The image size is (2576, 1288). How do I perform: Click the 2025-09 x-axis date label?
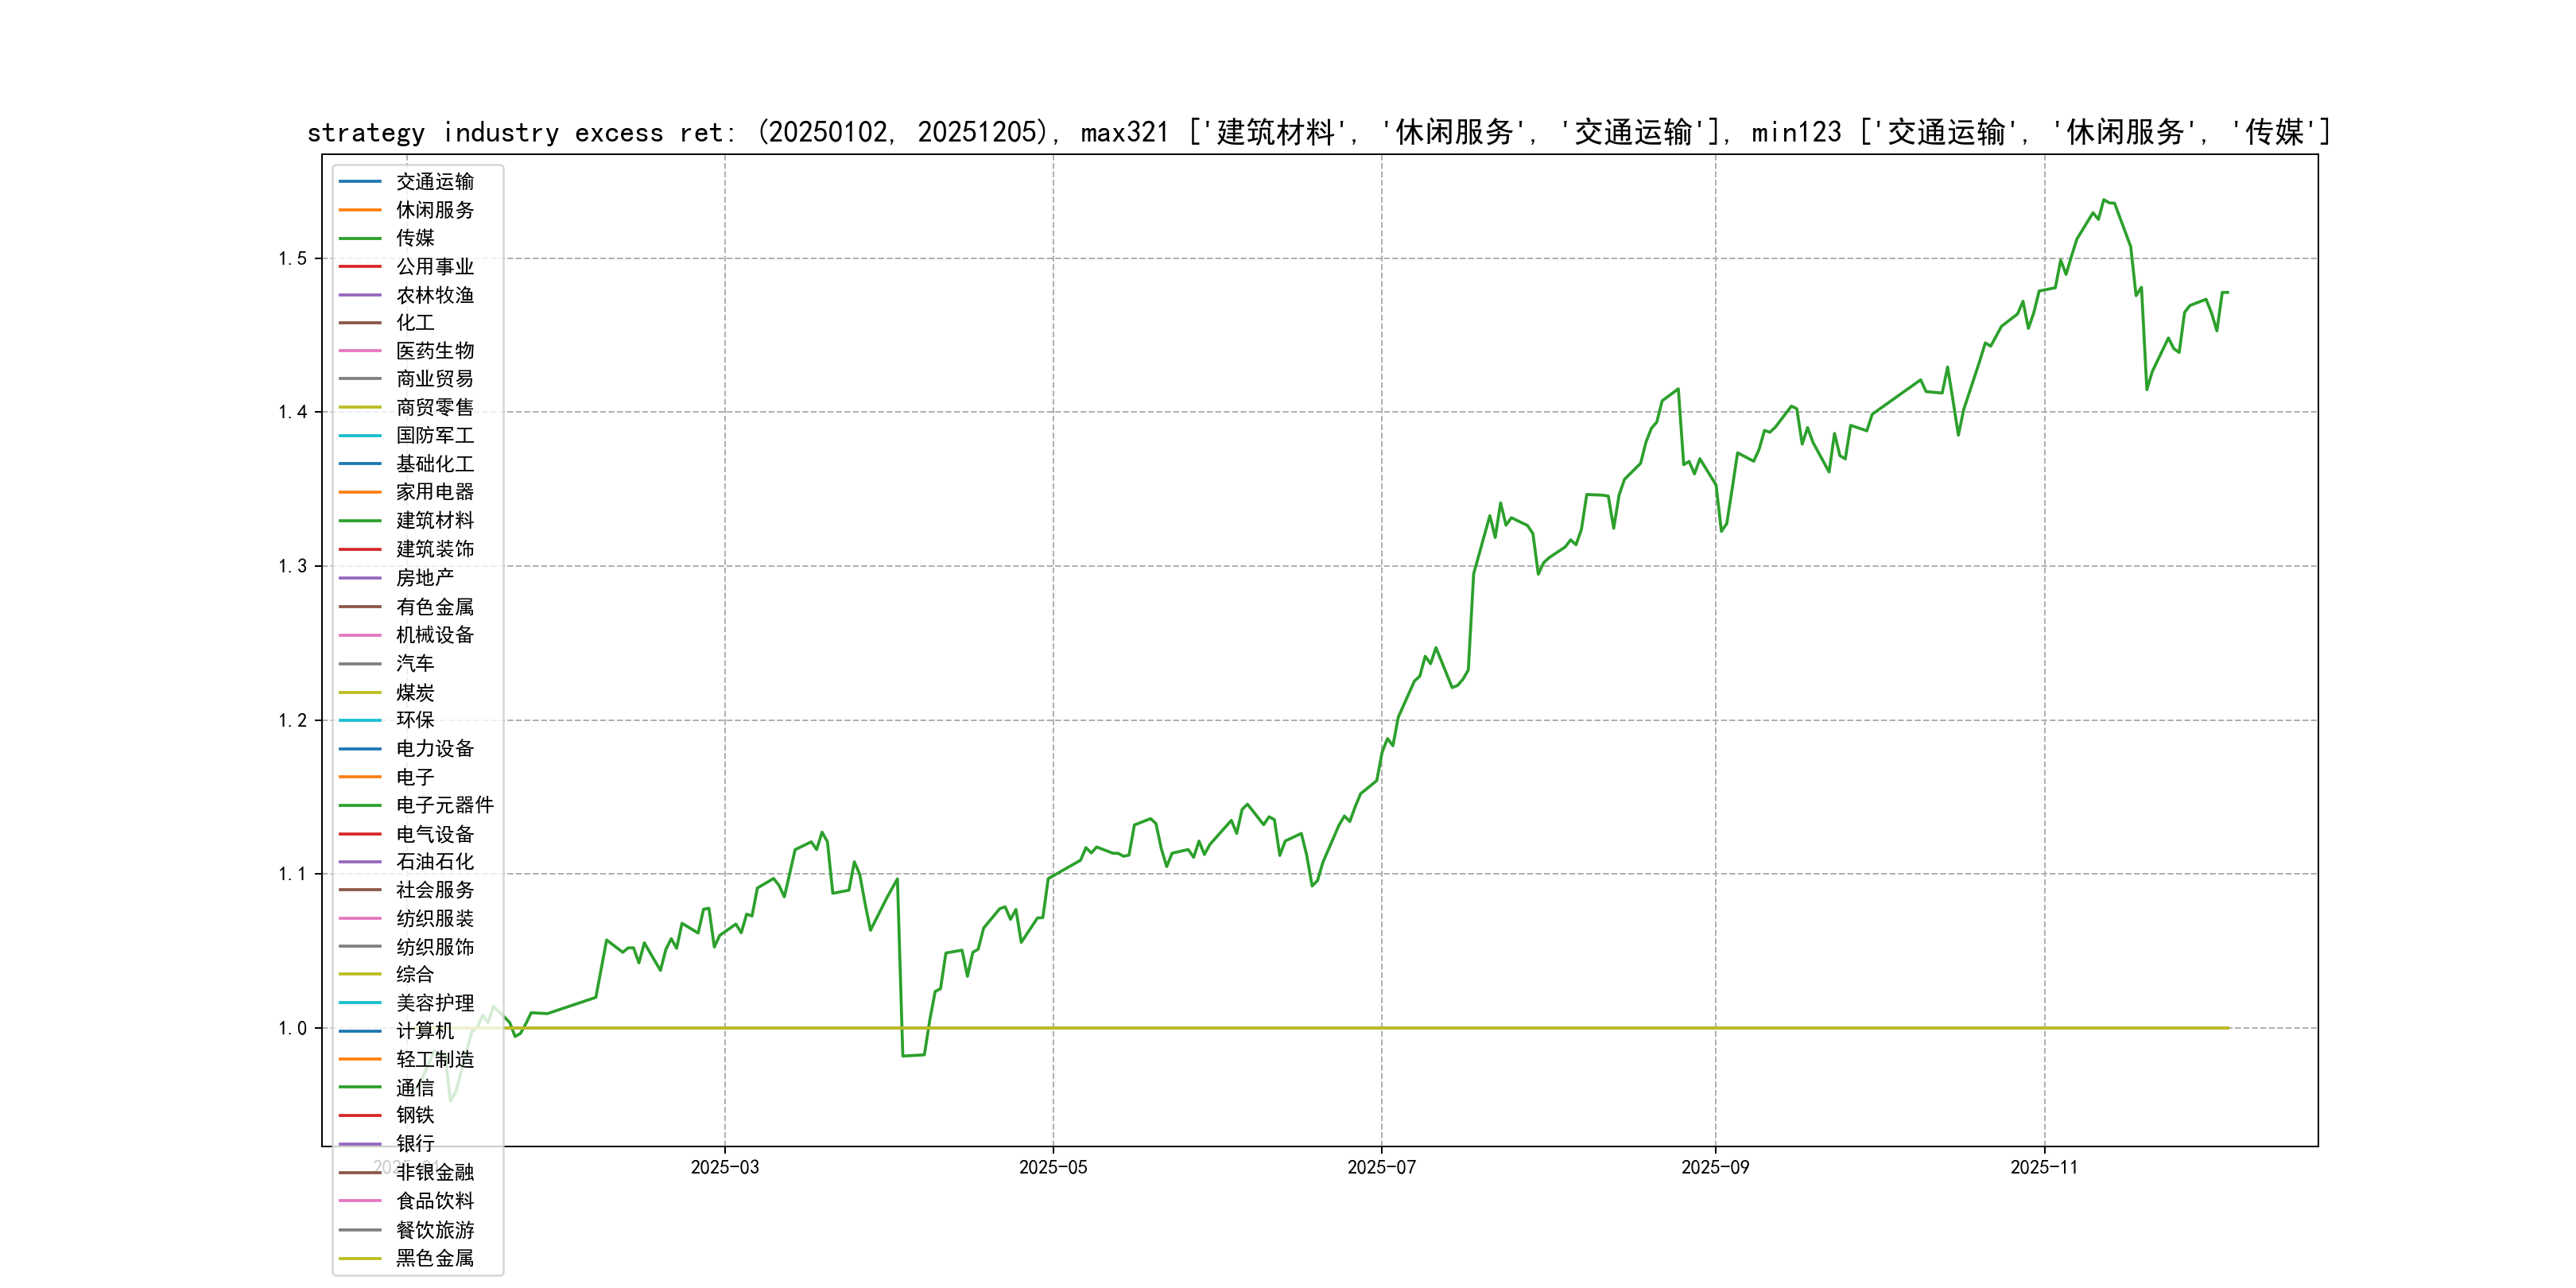click(x=1715, y=1168)
